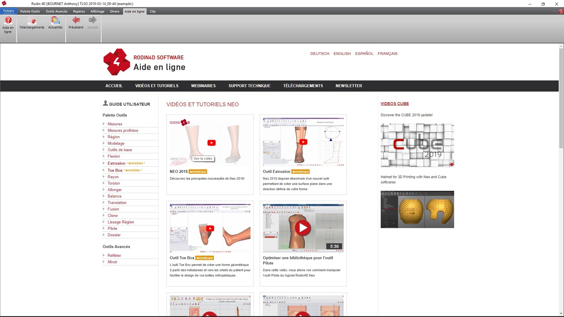
Task: Open the Mesures prothèse guide link
Action: [x=123, y=130]
